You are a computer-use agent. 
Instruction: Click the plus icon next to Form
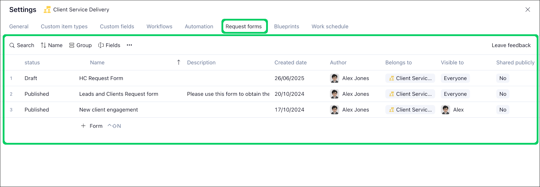point(83,126)
